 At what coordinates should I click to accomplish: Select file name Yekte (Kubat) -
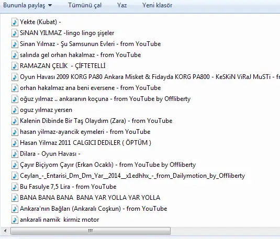[x=40, y=22]
